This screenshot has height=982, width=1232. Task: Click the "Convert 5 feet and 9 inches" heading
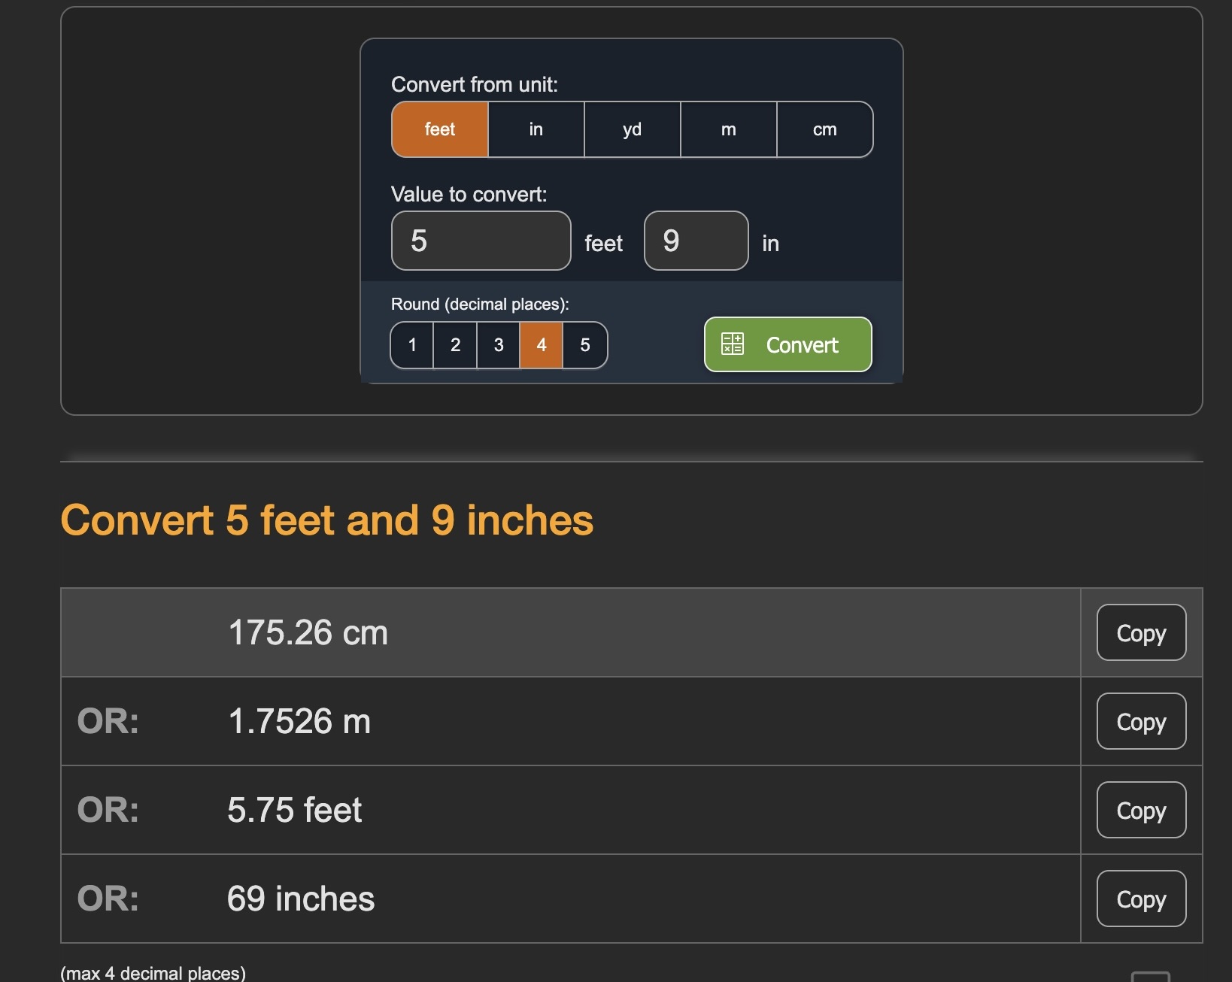click(326, 520)
